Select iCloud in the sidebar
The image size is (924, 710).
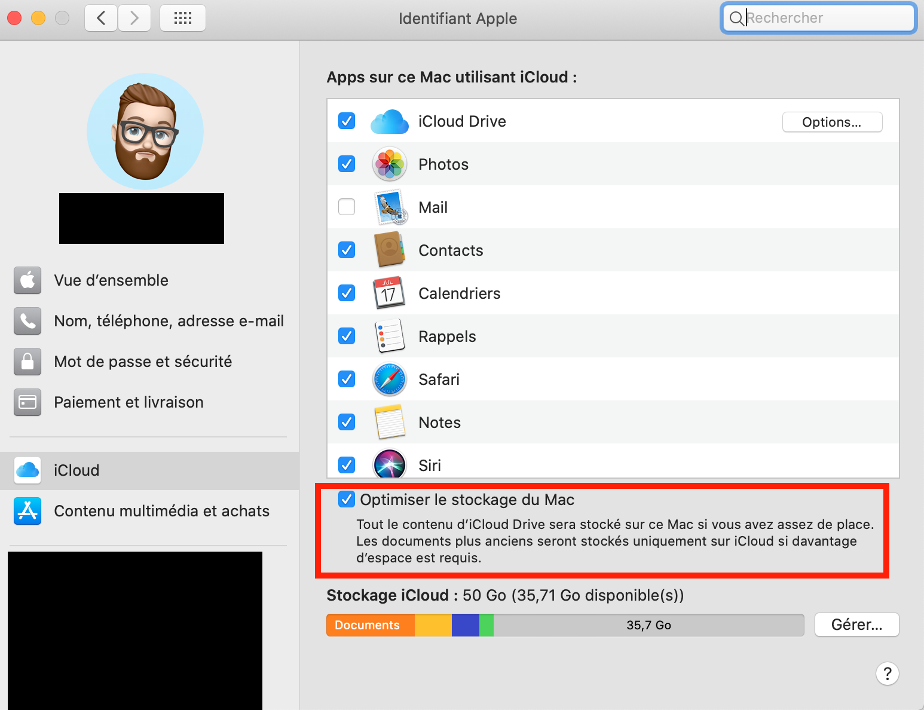[x=149, y=470]
